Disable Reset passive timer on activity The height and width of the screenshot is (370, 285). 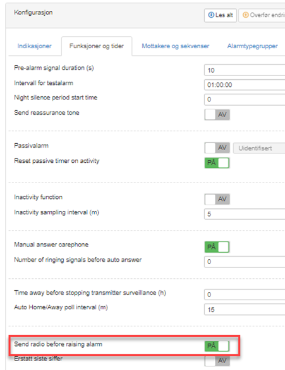[x=217, y=163]
